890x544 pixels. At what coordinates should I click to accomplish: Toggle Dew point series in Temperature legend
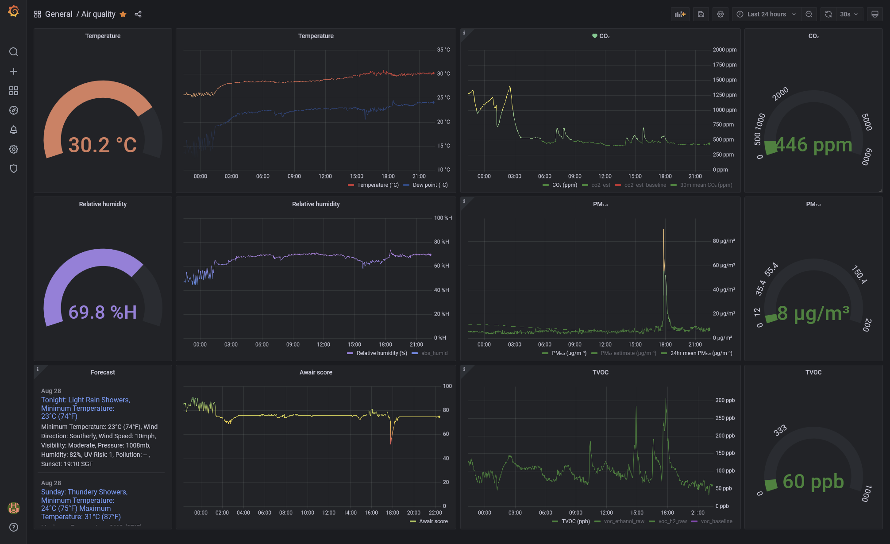(x=430, y=185)
